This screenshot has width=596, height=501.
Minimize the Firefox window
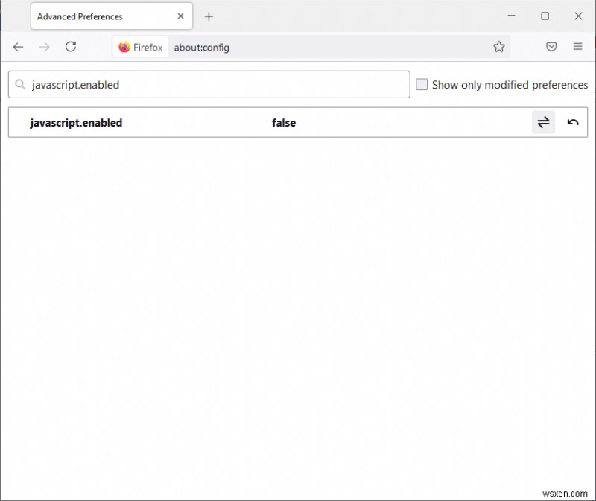(511, 16)
